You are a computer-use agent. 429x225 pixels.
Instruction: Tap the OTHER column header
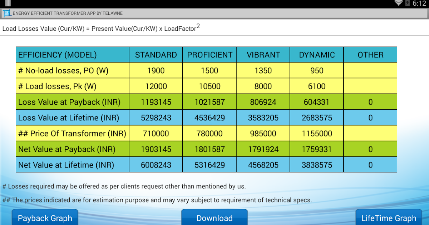370,55
